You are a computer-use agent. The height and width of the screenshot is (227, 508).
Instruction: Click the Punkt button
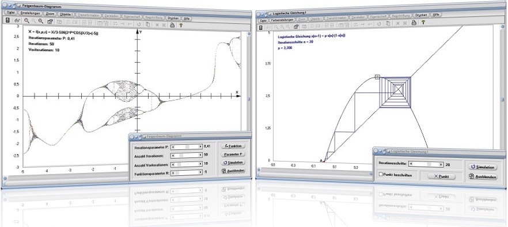tap(441, 176)
